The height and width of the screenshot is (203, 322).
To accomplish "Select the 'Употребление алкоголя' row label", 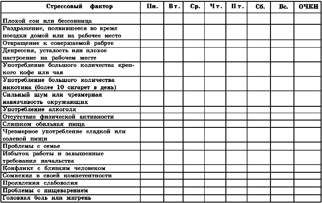I will click(x=40, y=110).
